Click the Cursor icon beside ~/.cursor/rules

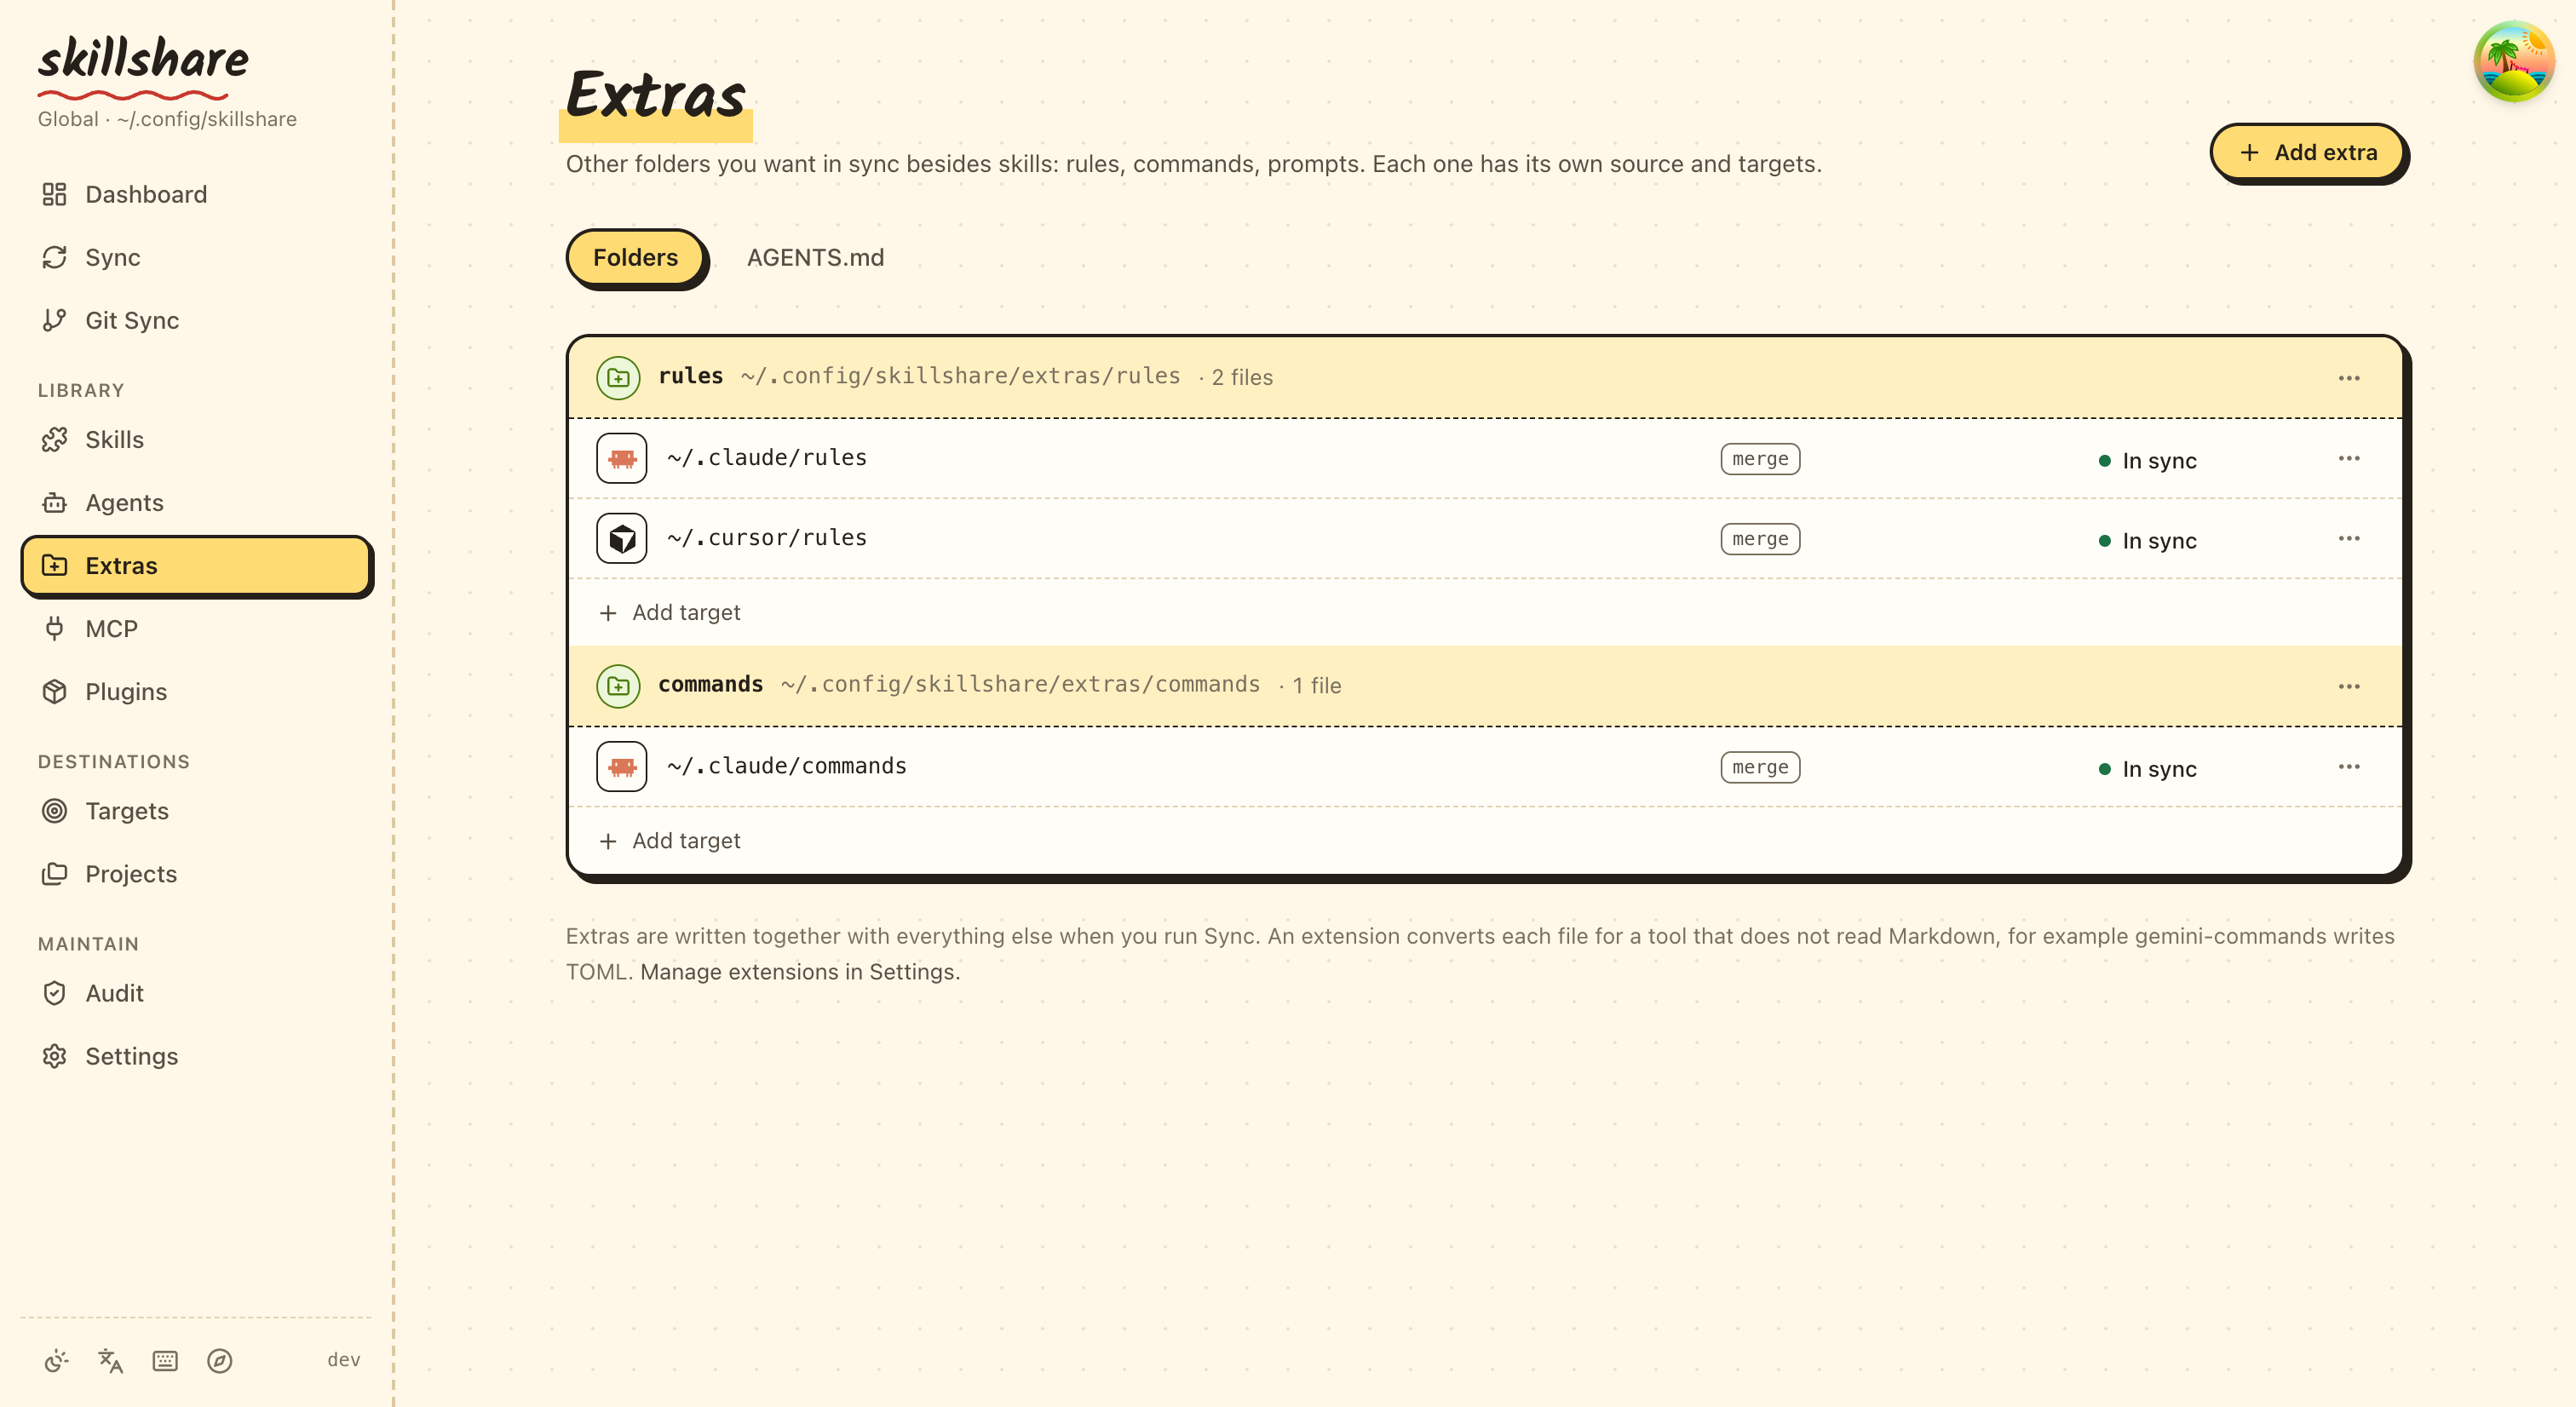pos(622,538)
